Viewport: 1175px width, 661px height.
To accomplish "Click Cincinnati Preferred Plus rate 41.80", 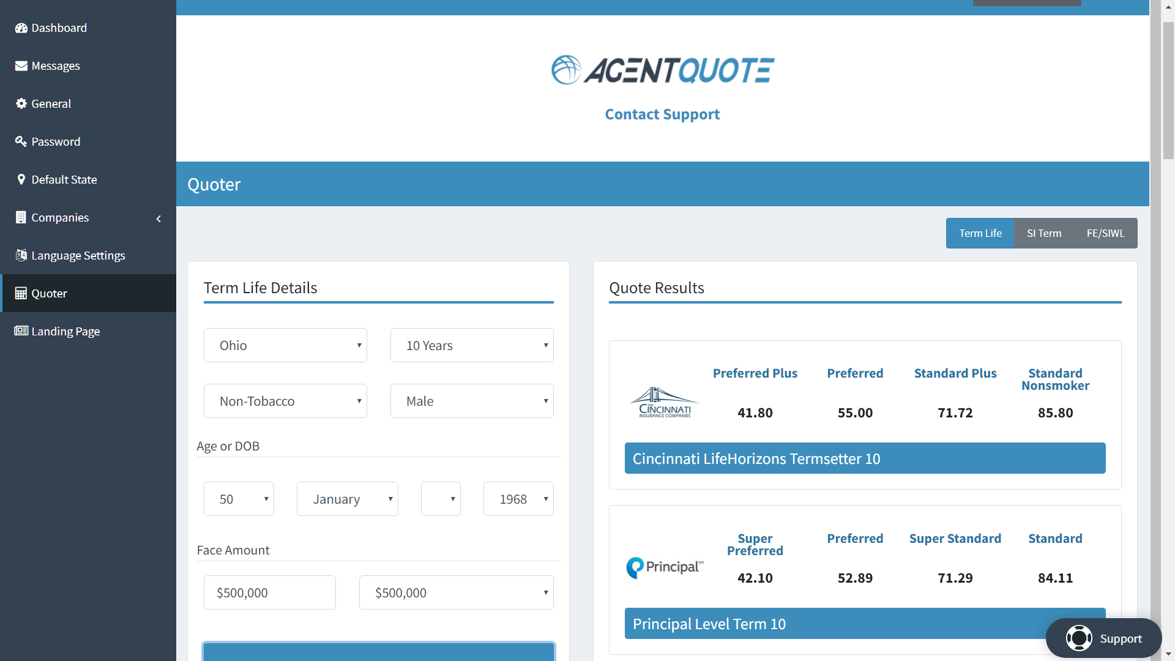I will (x=755, y=413).
